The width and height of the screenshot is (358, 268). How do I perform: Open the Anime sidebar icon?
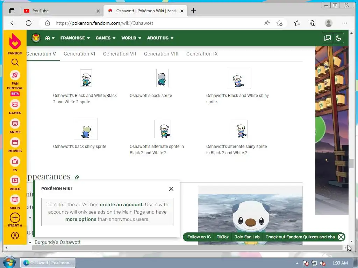point(15,124)
